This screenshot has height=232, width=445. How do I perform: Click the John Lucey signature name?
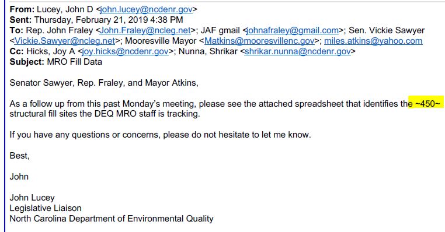[32, 198]
